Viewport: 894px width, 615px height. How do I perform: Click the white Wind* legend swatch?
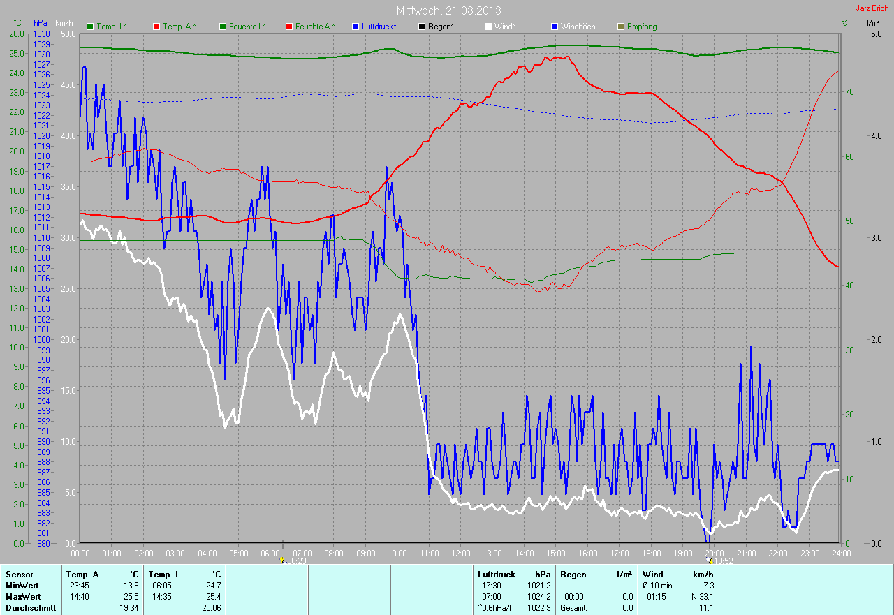coord(488,27)
